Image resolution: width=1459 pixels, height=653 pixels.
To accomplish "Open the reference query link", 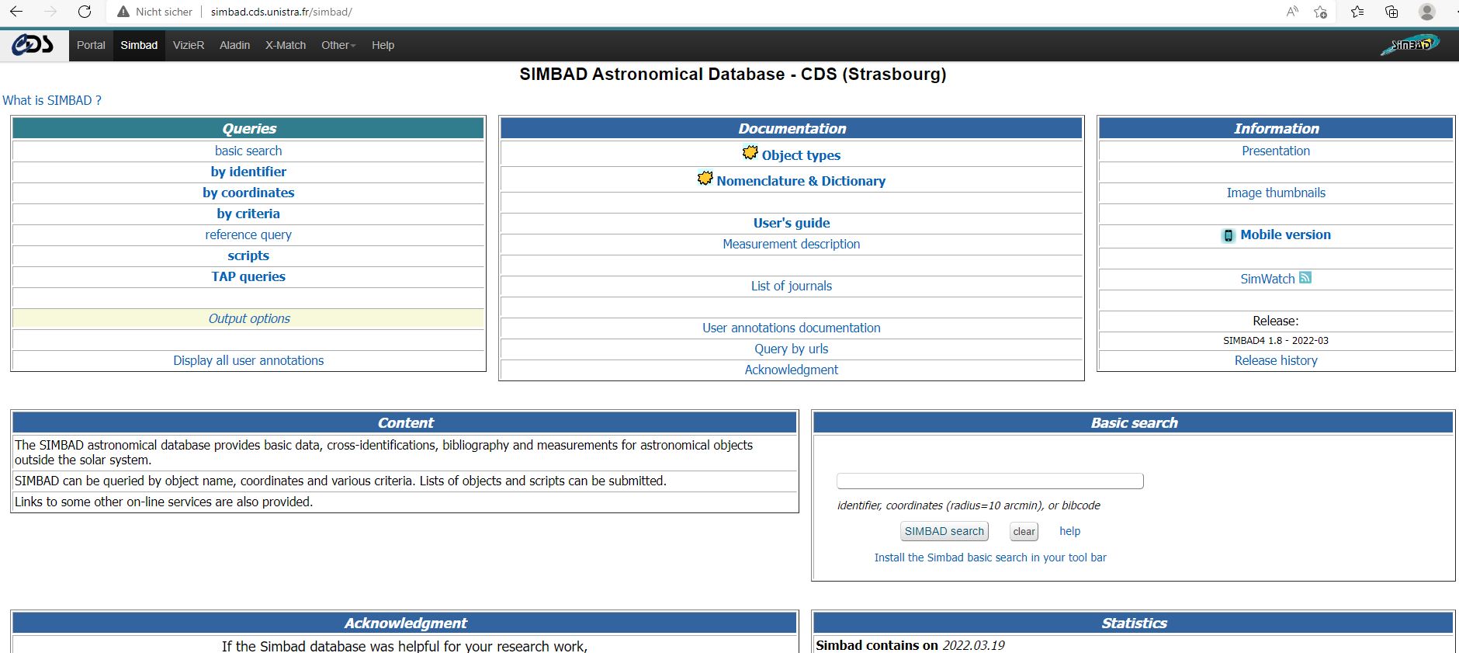I will coord(248,234).
